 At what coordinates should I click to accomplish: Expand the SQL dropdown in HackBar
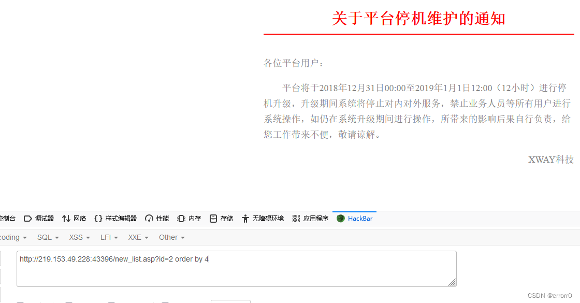point(48,238)
